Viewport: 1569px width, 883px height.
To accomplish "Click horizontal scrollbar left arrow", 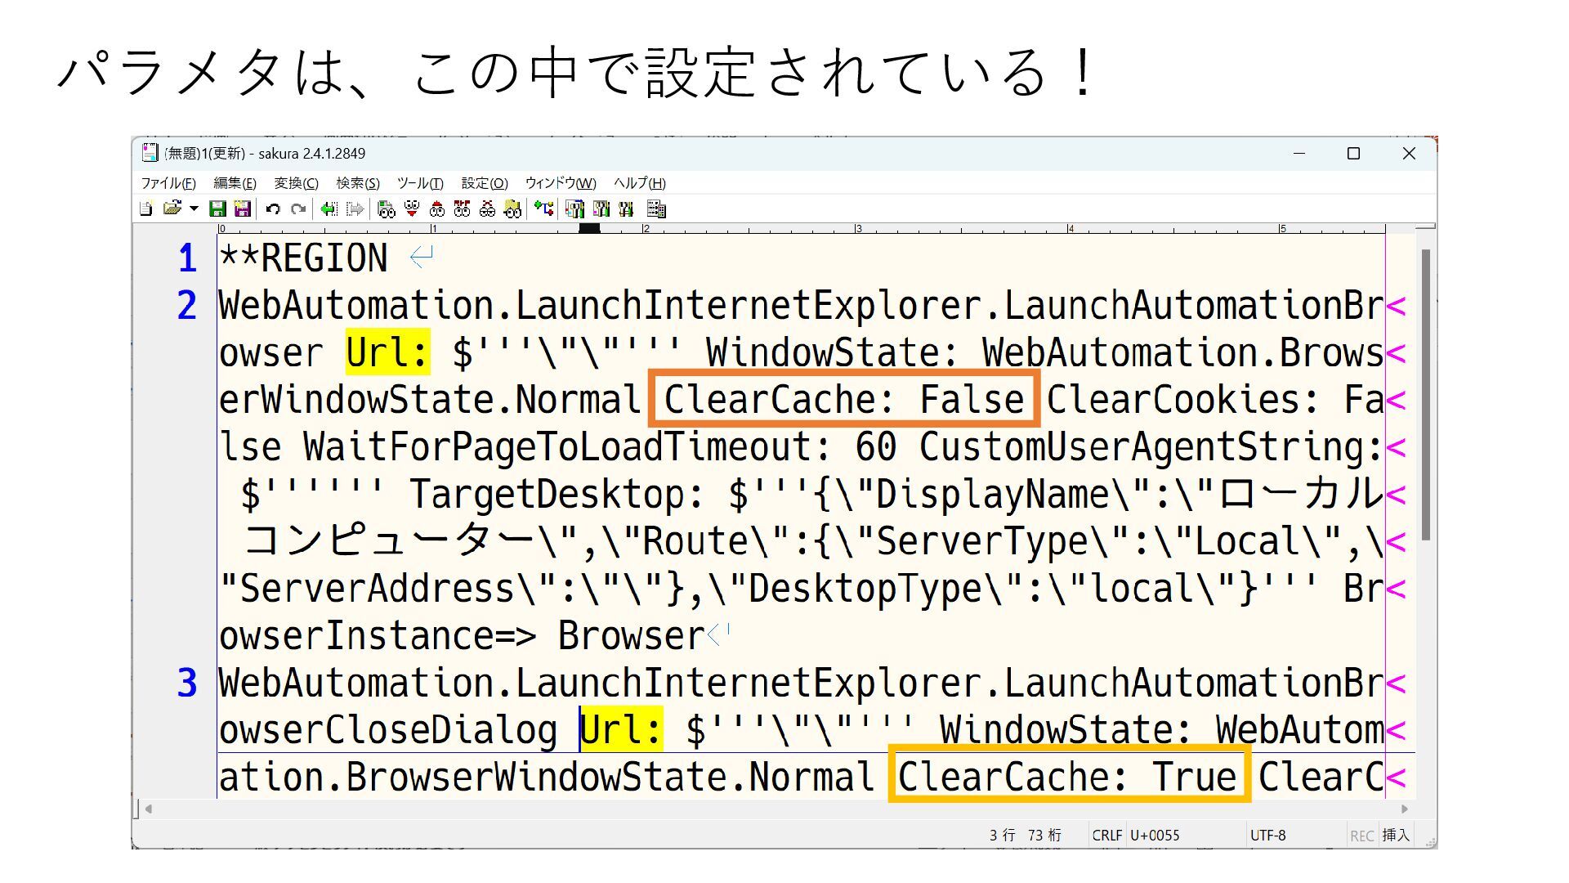I will coord(149,809).
